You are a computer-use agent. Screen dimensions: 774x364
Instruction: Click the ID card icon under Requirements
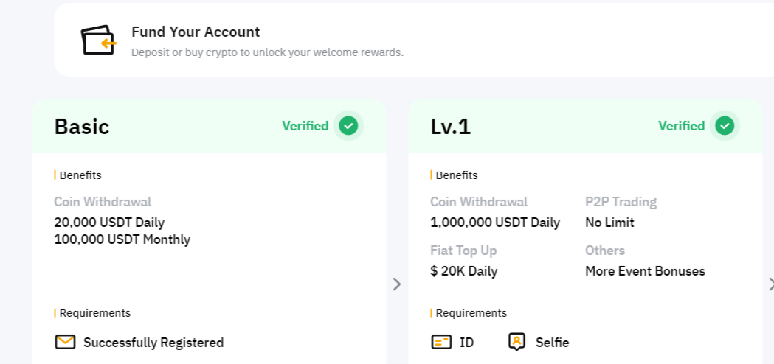[x=441, y=343]
